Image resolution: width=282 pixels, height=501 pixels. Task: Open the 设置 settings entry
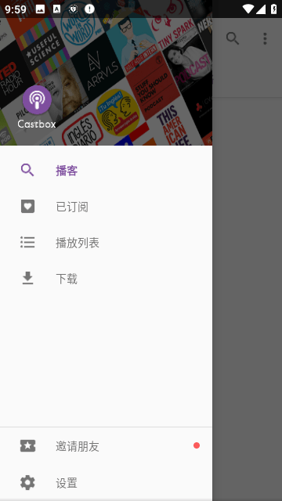click(x=107, y=483)
